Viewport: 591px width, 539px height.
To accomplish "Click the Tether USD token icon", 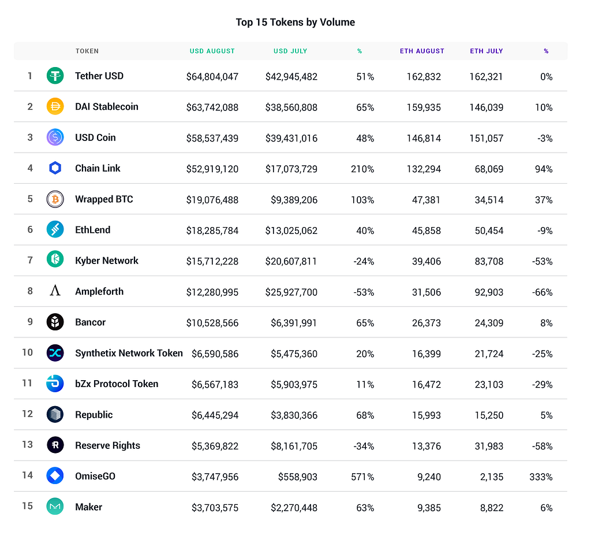I will click(x=55, y=76).
